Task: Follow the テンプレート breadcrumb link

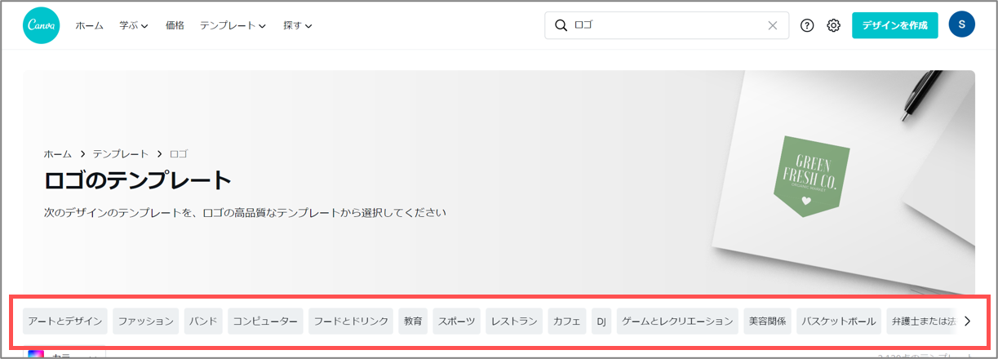Action: tap(121, 153)
